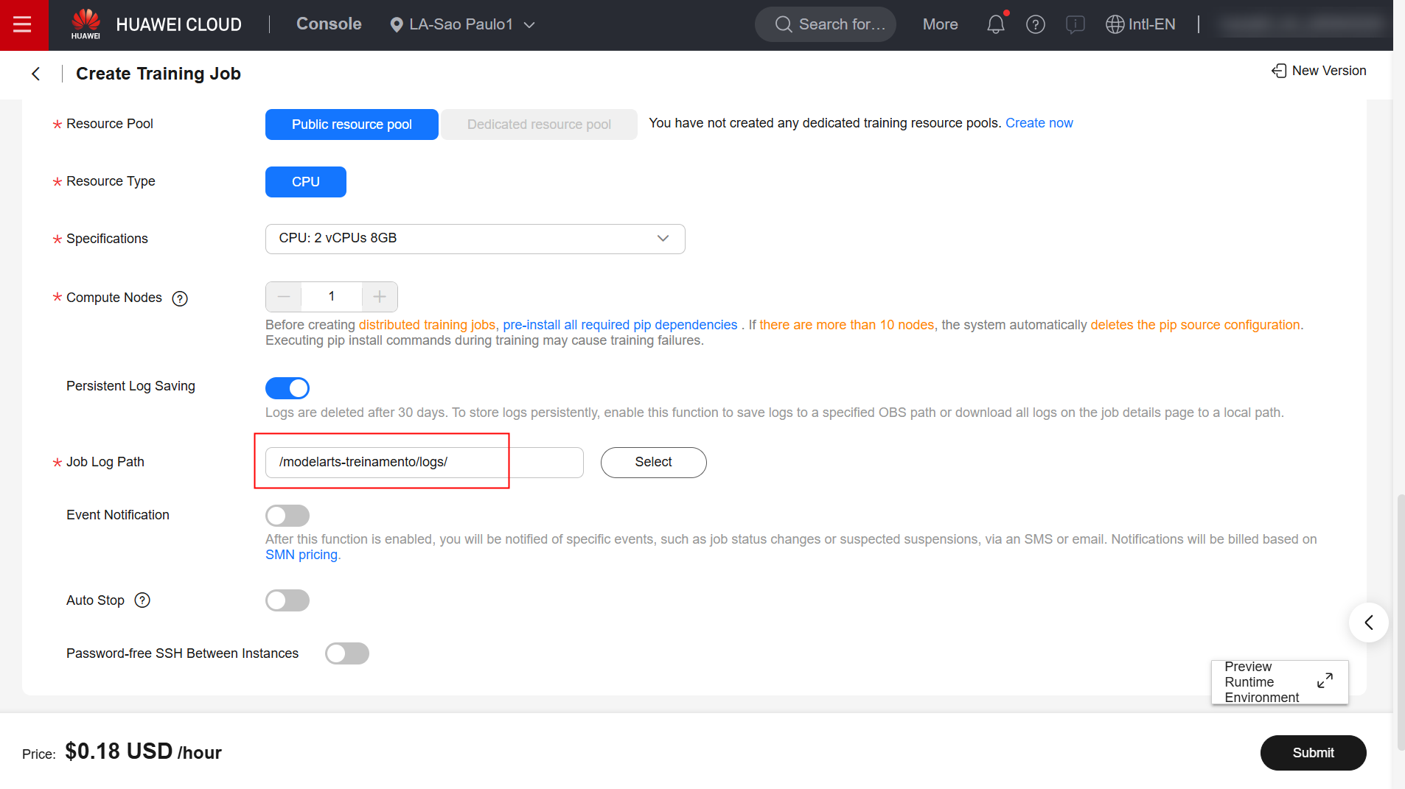Open the Specifications dropdown
This screenshot has width=1405, height=789.
(x=475, y=239)
